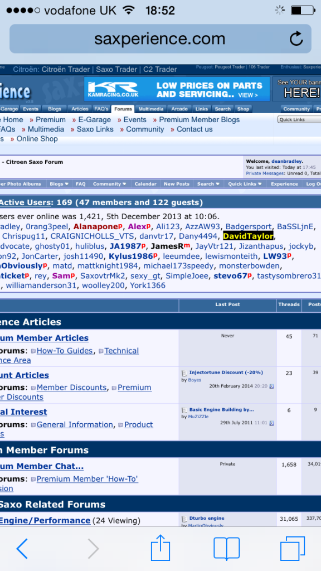
Task: Open the Articles tab
Action: pyautogui.click(x=80, y=109)
